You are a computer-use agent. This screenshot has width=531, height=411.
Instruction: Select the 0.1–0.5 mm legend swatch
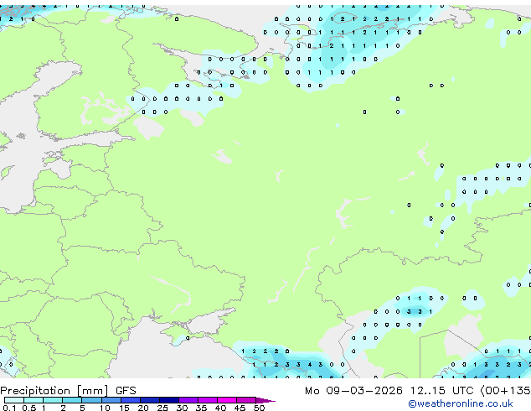[14, 400]
